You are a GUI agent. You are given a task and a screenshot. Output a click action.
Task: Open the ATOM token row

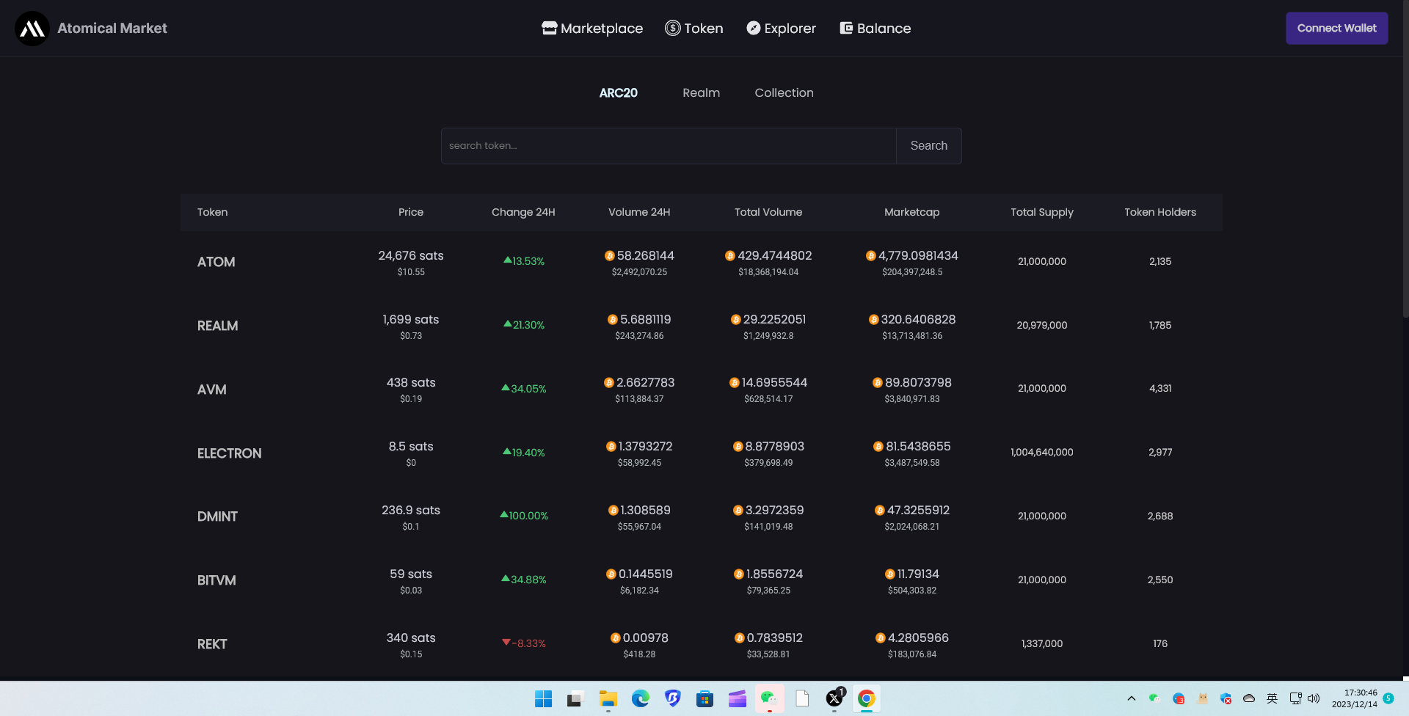[x=701, y=262]
